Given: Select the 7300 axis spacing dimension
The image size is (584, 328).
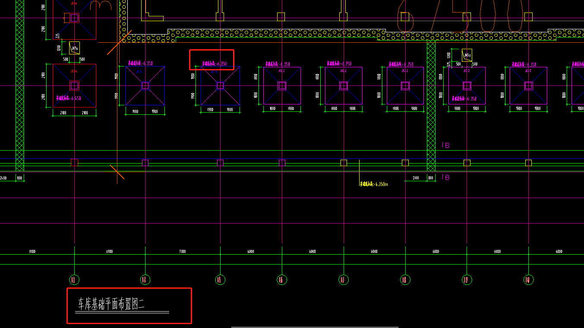Looking at the screenshot, I should tap(183, 251).
